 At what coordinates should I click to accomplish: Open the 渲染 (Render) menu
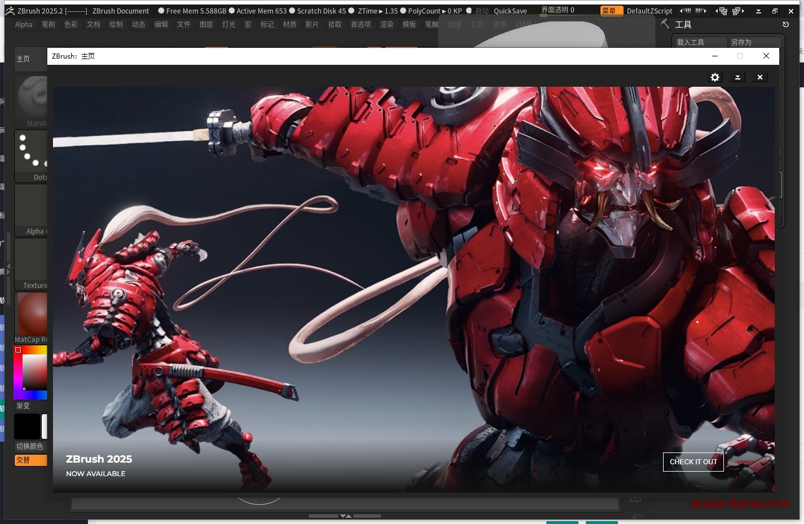point(386,24)
